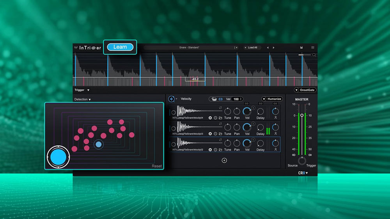The width and height of the screenshot is (390, 219).
Task: Open the CR8 menu at bottom right
Action: coord(303,173)
